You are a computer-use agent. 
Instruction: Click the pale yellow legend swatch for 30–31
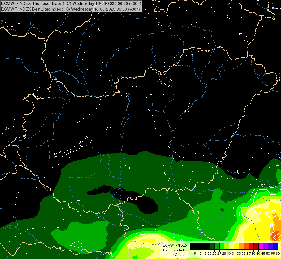(x=232, y=246)
